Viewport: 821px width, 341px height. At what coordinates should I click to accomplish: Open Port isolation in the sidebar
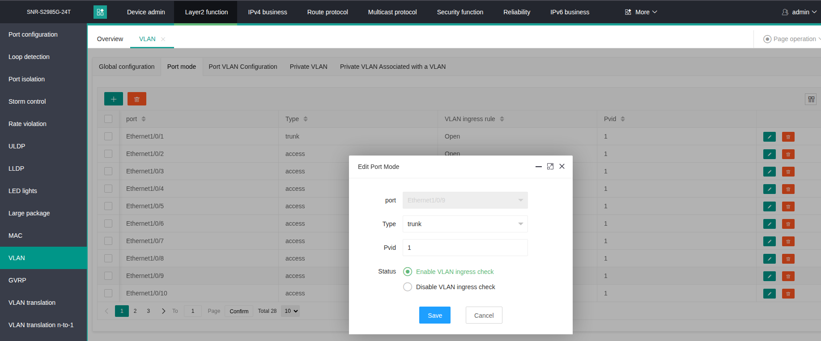[x=43, y=79]
